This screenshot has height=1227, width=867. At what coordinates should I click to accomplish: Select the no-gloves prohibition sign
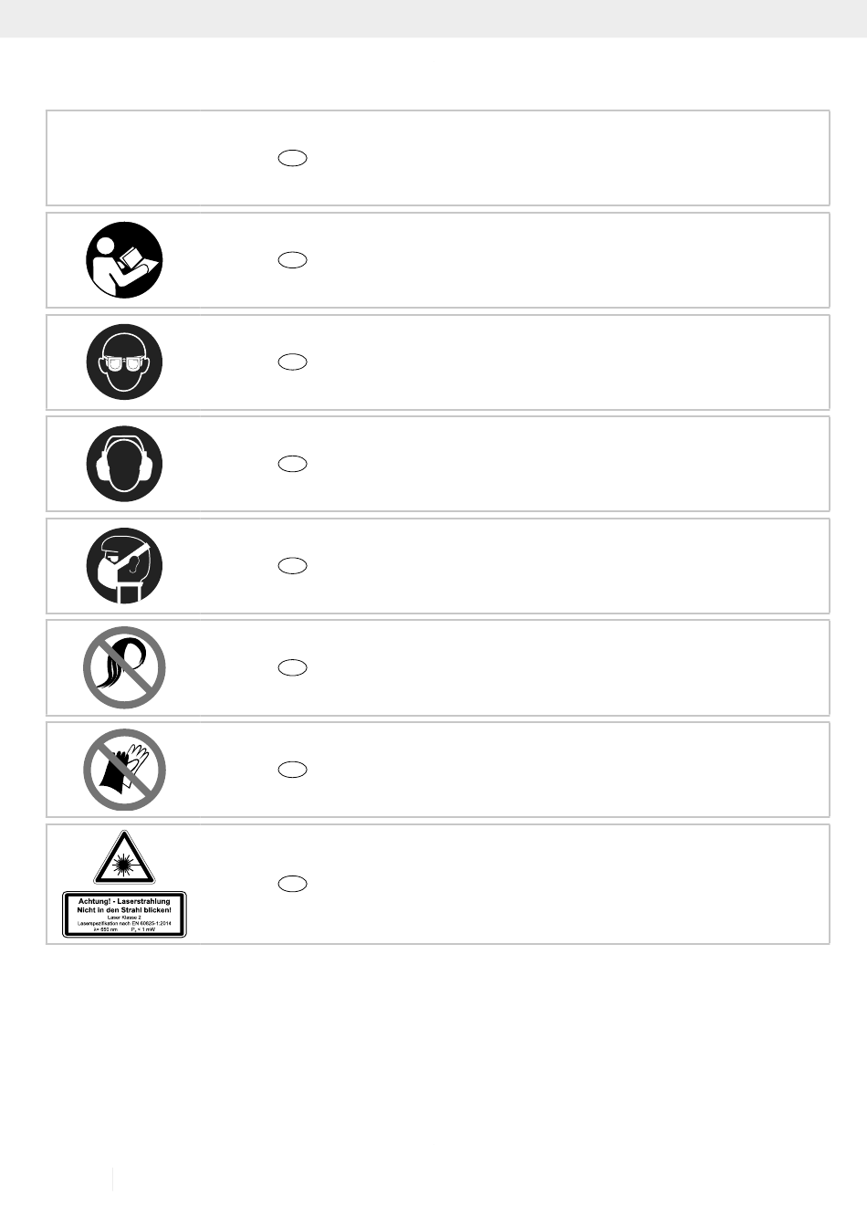125,770
